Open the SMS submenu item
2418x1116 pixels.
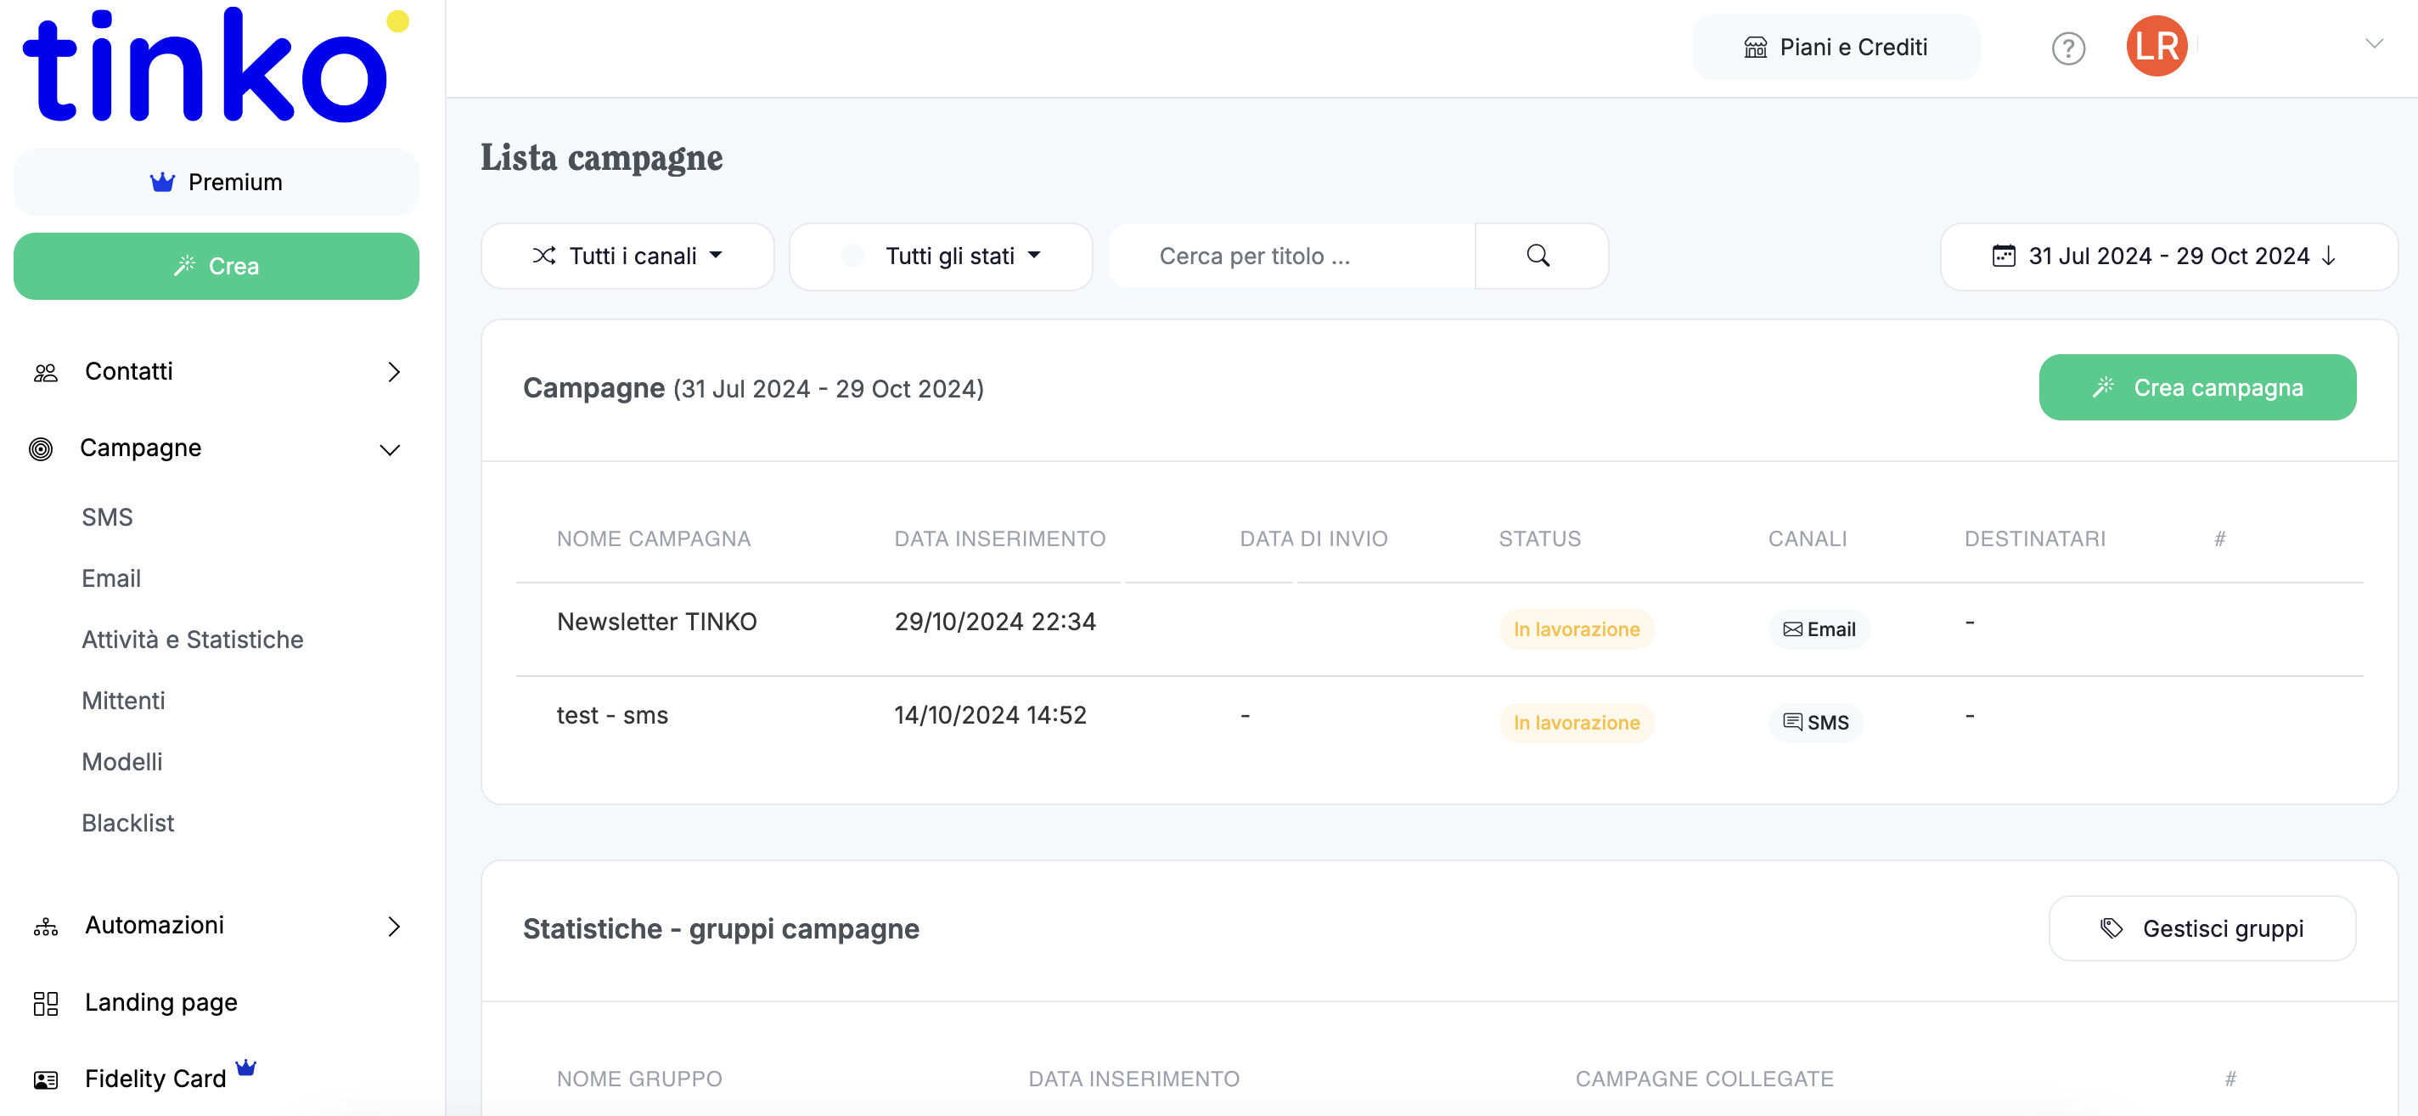107,517
